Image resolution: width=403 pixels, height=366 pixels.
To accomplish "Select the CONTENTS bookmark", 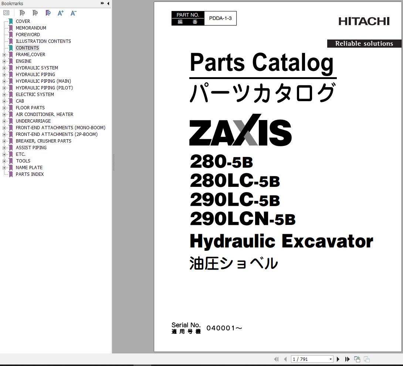I will [x=27, y=48].
